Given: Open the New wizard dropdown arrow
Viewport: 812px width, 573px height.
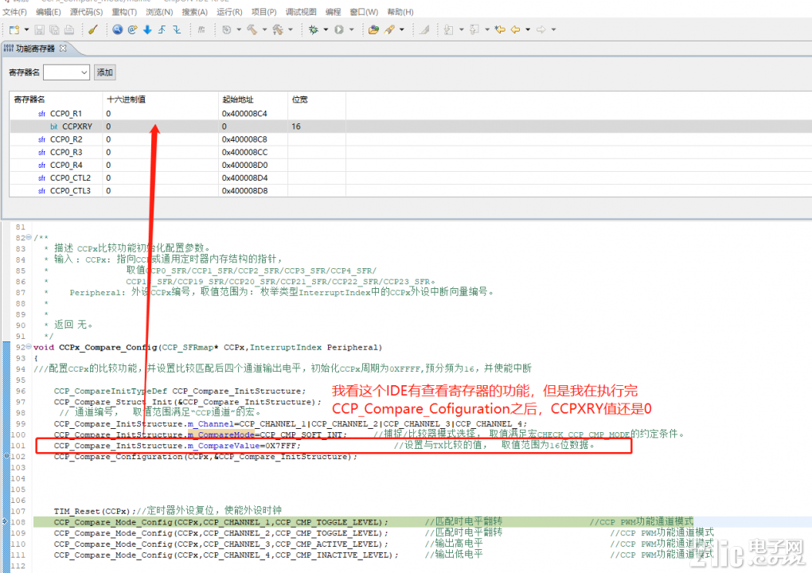Looking at the screenshot, I should point(26,30).
